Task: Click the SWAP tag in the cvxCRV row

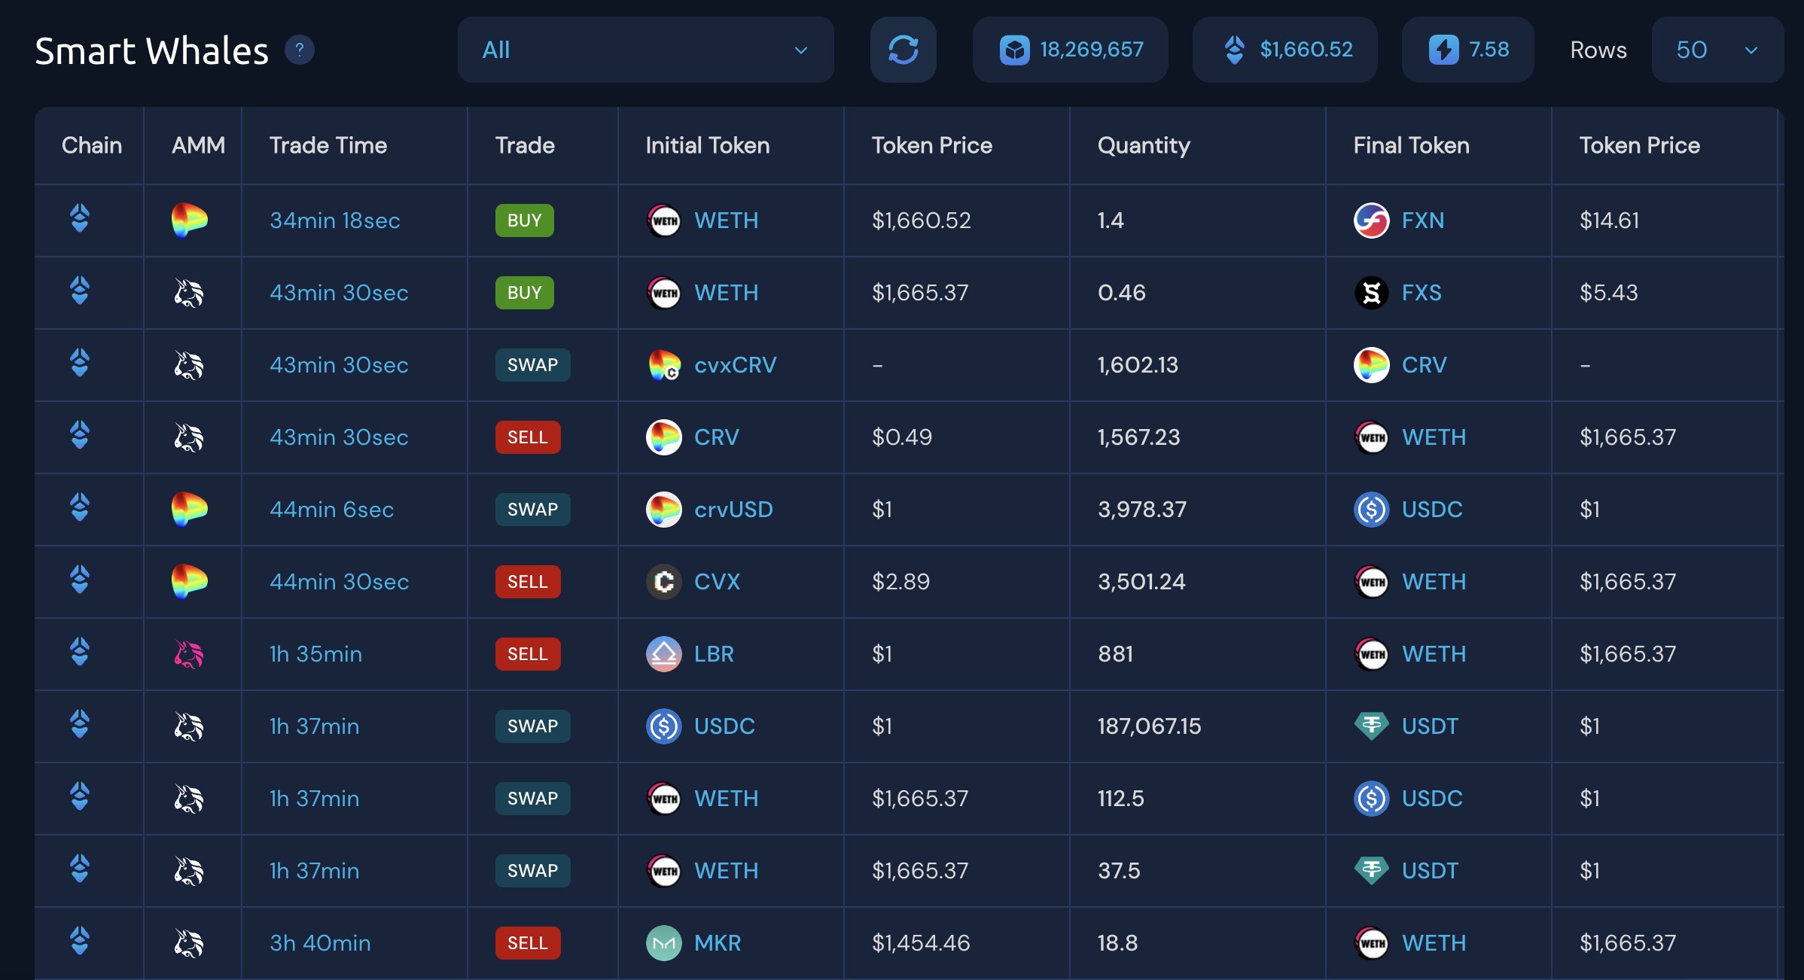Action: coord(533,365)
